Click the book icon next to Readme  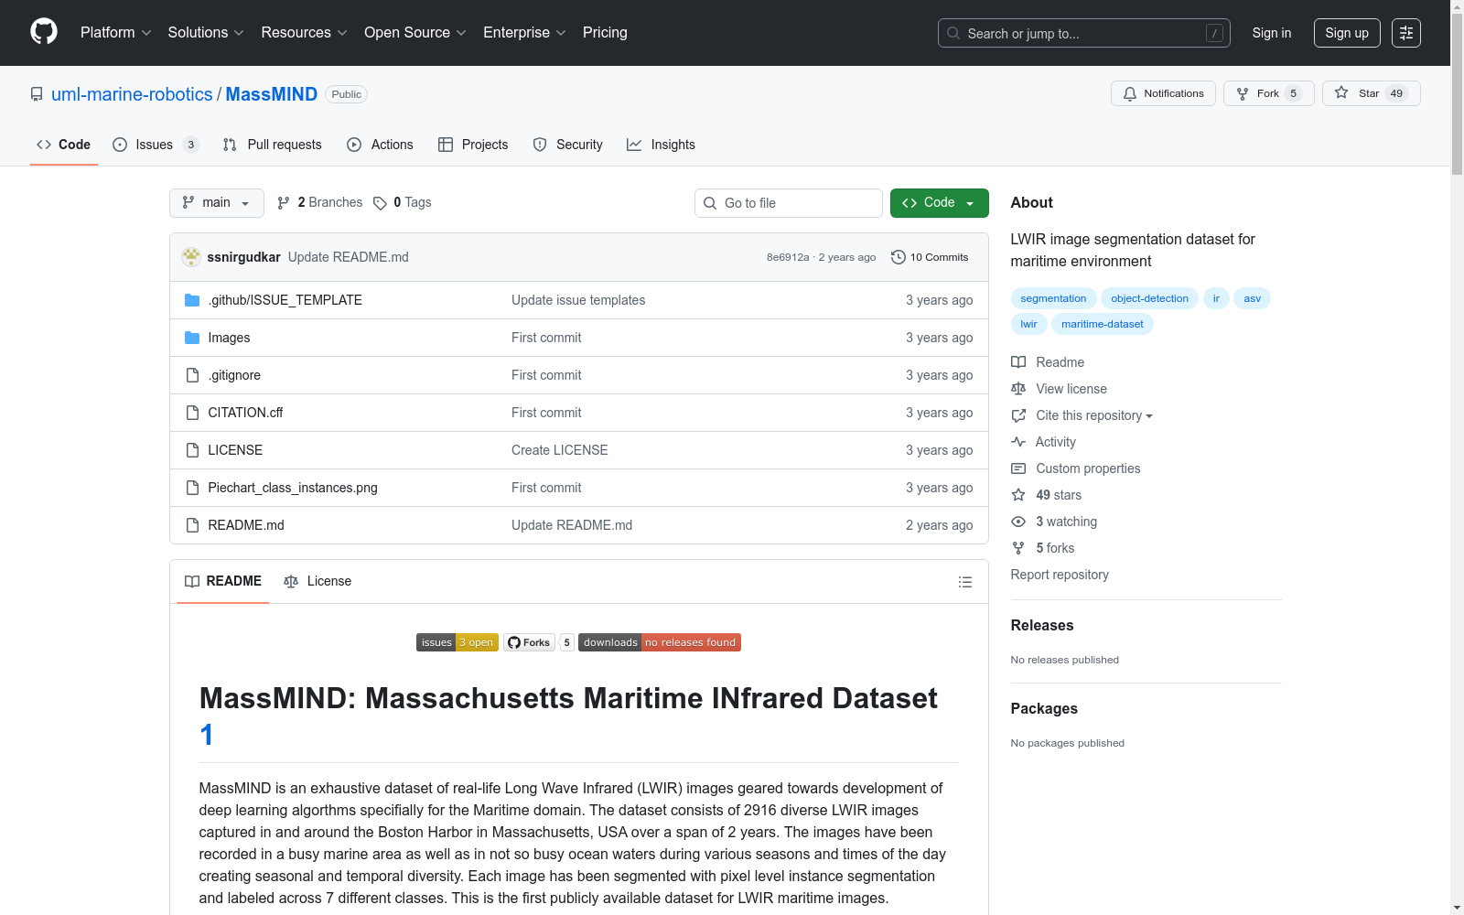[x=1018, y=362]
